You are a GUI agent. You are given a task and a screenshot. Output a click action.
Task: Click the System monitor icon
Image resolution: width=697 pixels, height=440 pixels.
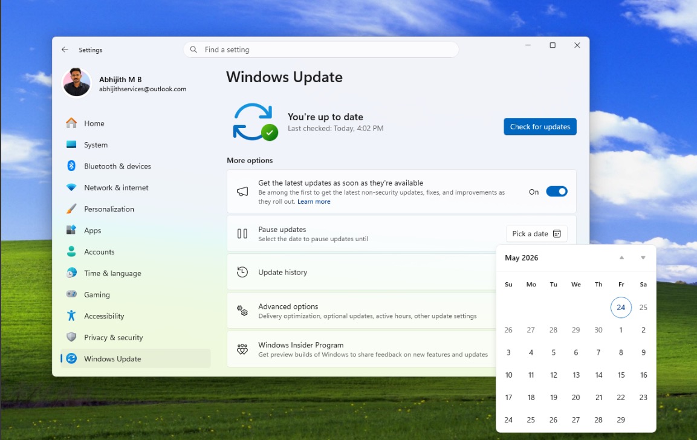coord(71,144)
